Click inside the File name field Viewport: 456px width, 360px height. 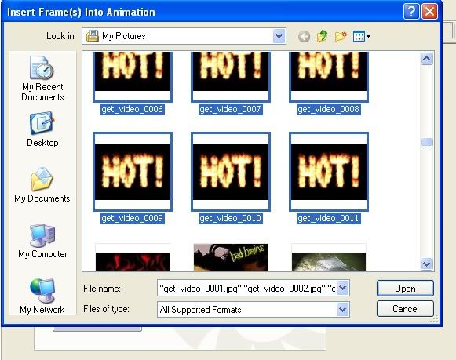[x=247, y=288]
